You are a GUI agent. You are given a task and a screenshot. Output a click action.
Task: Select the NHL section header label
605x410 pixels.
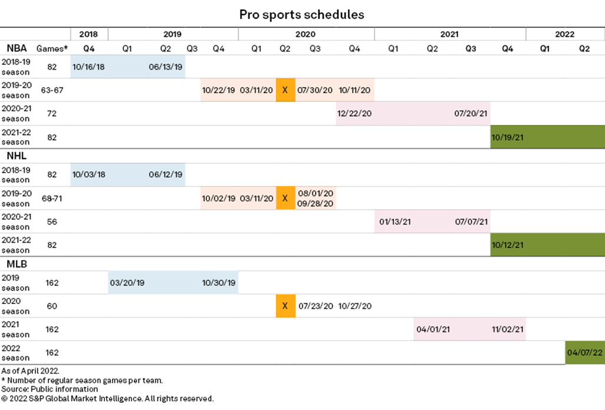16,156
